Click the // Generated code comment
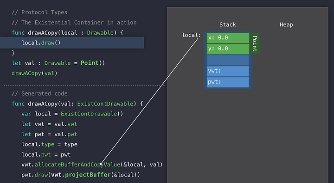 tap(39, 94)
